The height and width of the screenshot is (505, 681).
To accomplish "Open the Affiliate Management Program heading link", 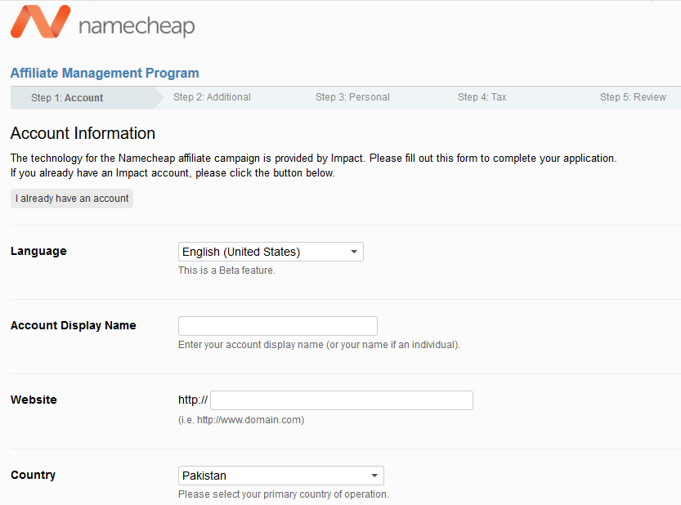I will tap(105, 73).
